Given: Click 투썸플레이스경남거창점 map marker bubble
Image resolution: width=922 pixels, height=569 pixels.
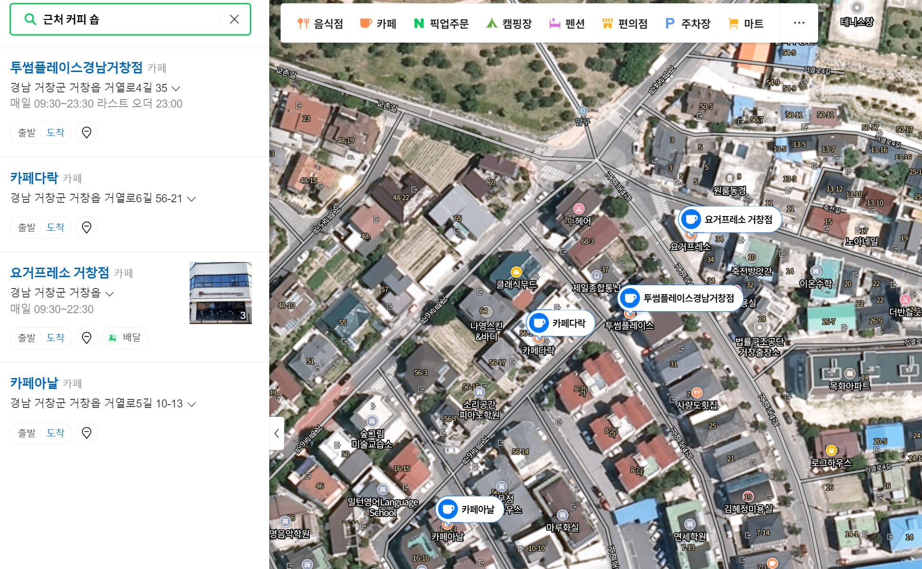Looking at the screenshot, I should 680,298.
